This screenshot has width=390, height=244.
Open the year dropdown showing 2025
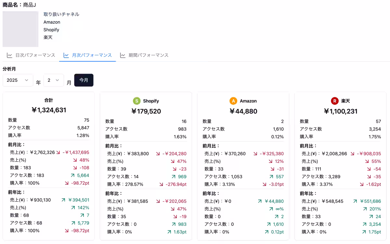click(18, 80)
